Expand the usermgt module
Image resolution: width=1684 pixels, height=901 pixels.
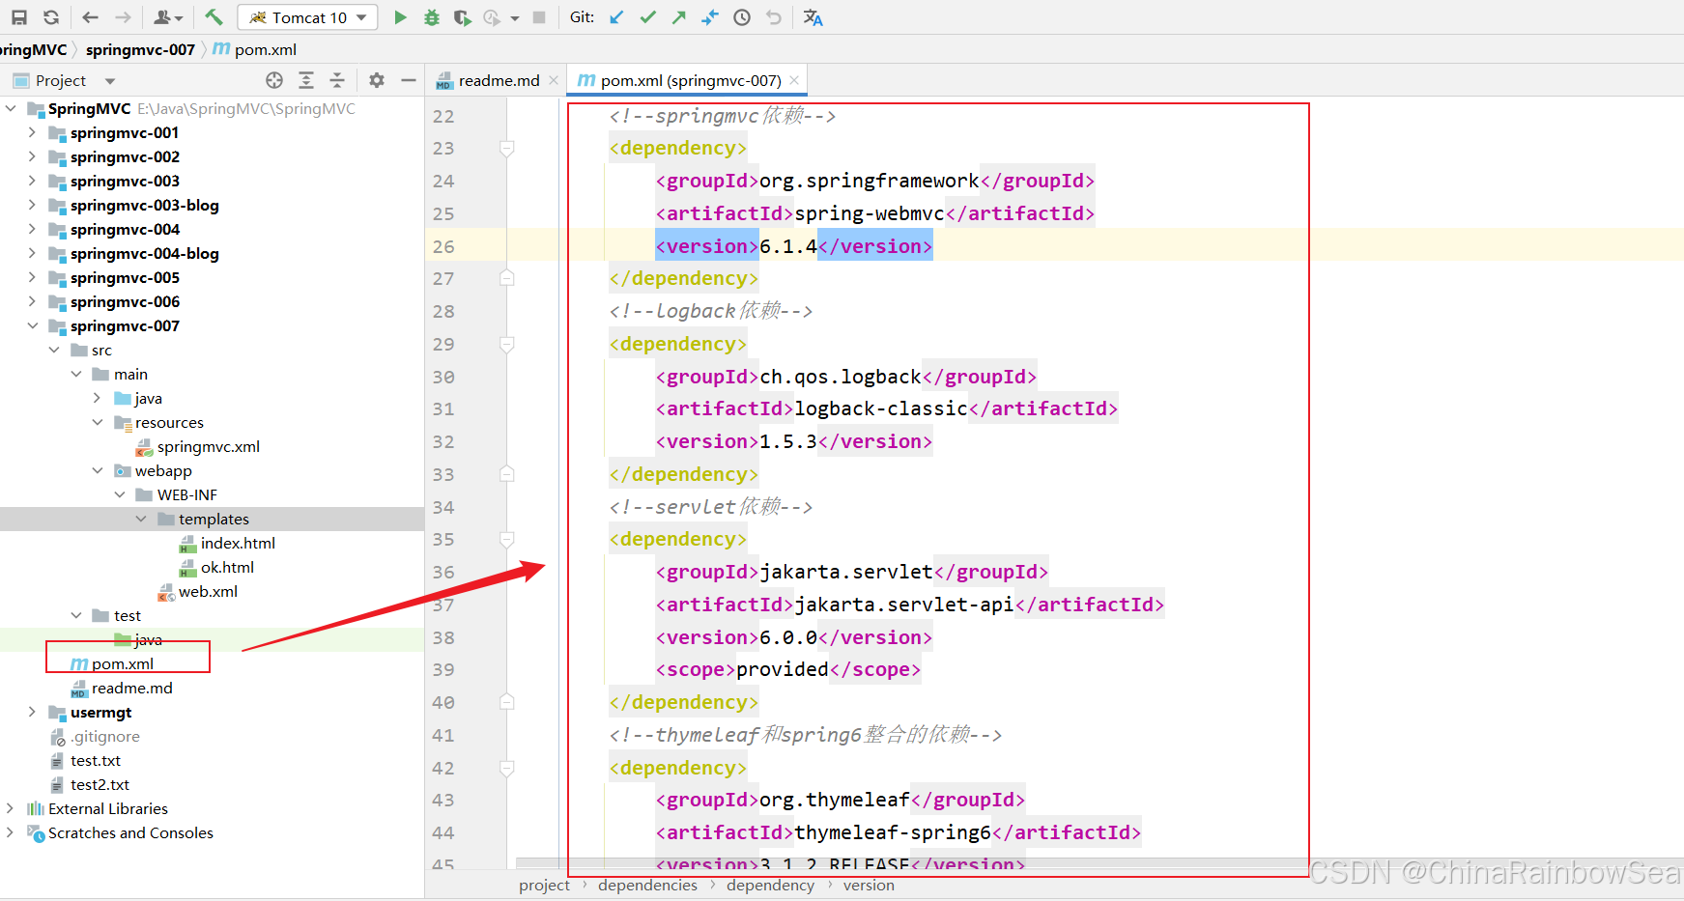(32, 712)
